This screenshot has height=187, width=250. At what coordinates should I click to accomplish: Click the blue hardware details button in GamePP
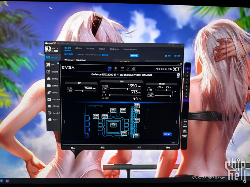click(x=134, y=55)
